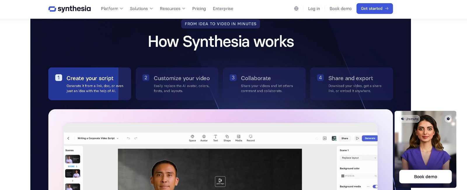Select the Scene 1 thumbnail

tap(73, 159)
